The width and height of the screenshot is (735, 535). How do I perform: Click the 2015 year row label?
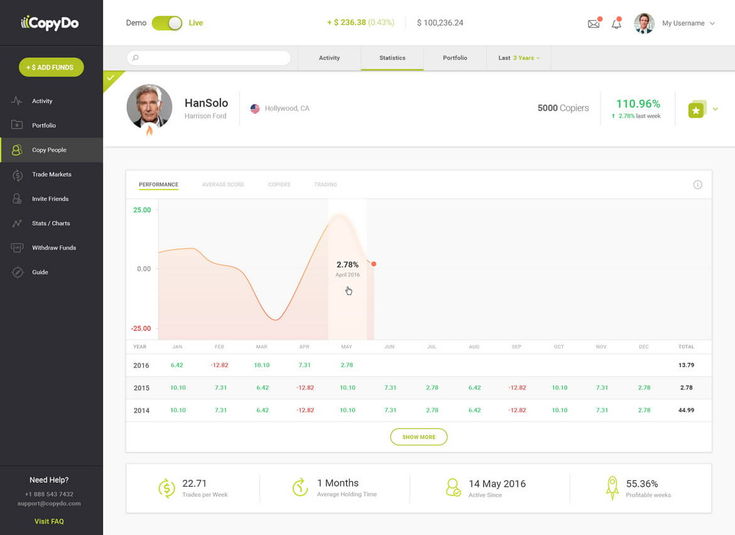pyautogui.click(x=141, y=388)
